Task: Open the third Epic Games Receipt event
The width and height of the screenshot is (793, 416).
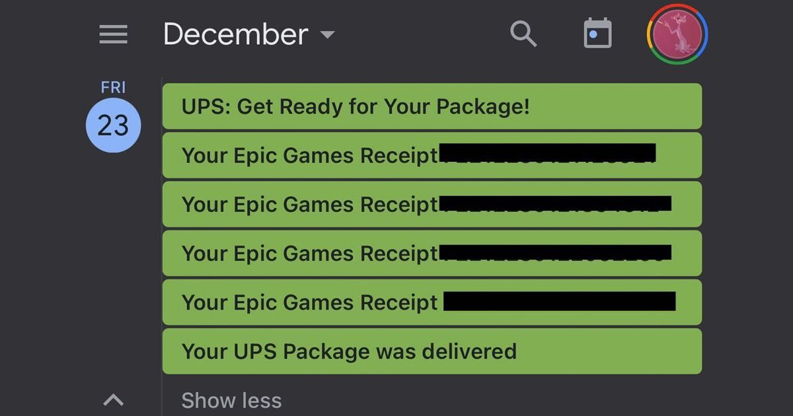Action: pyautogui.click(x=432, y=253)
